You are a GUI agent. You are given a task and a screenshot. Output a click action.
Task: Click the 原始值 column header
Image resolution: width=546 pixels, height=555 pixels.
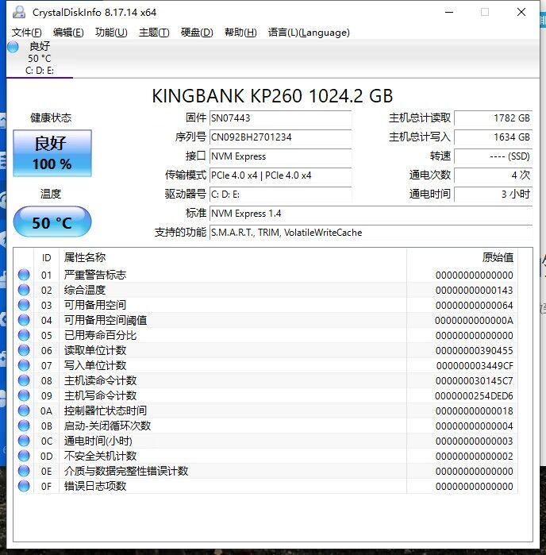462,258
